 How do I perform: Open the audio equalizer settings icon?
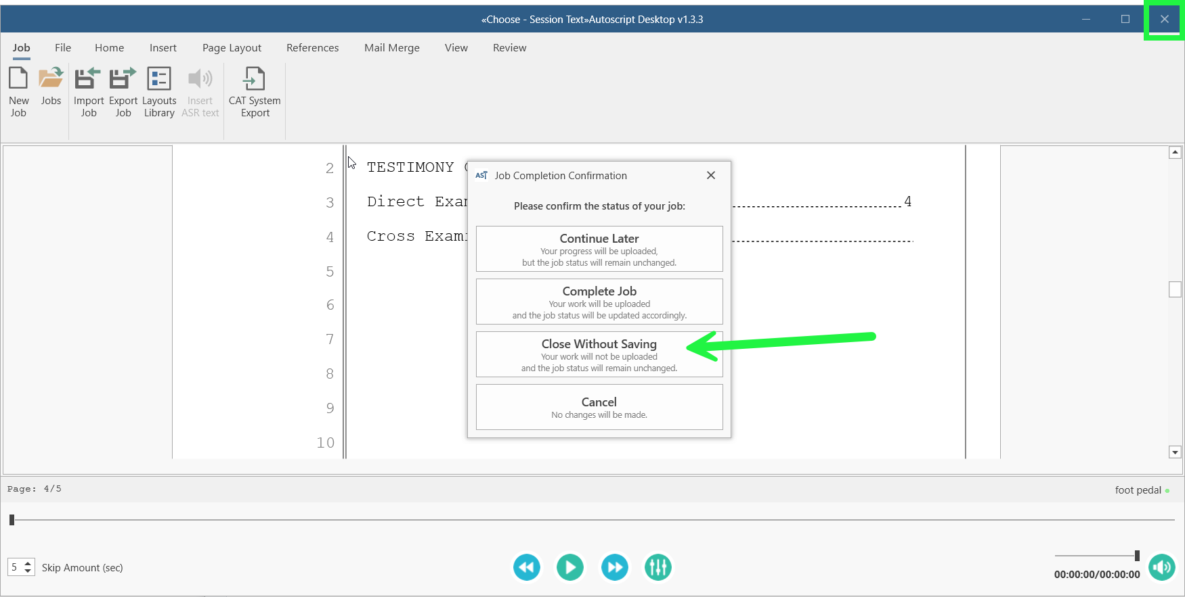tap(658, 567)
